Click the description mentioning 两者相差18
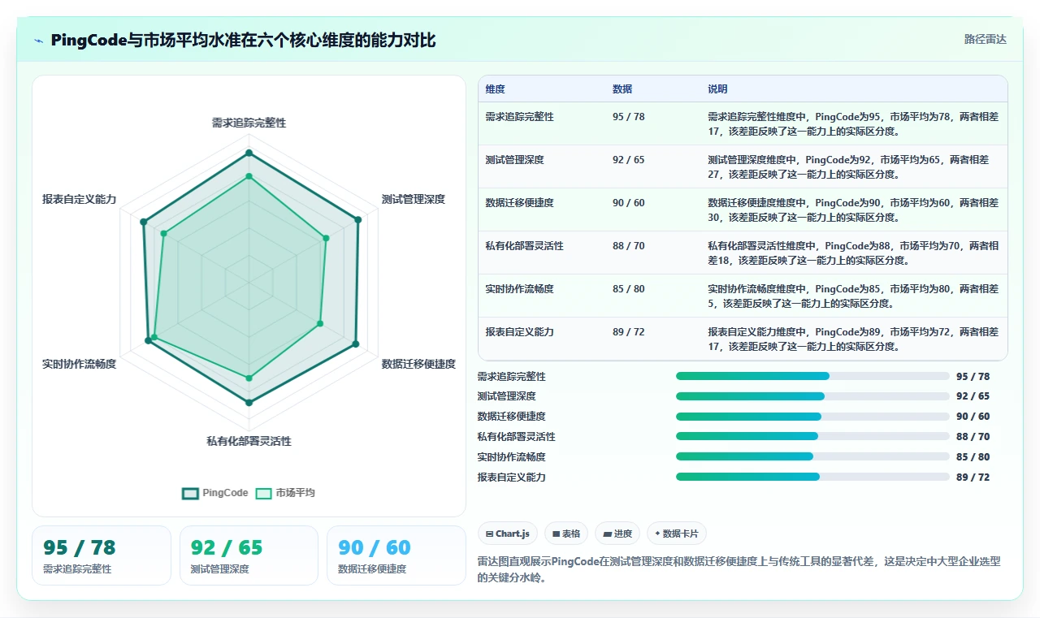This screenshot has height=618, width=1040. (x=853, y=253)
